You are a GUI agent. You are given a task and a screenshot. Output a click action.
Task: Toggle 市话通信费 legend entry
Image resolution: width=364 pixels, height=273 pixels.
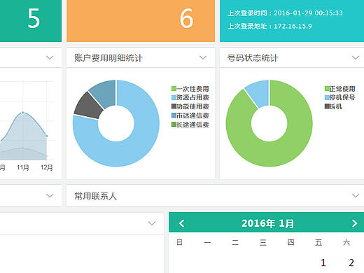(x=190, y=115)
